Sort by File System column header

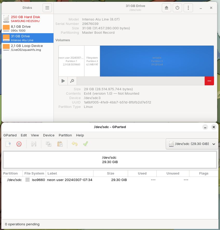[34, 173]
